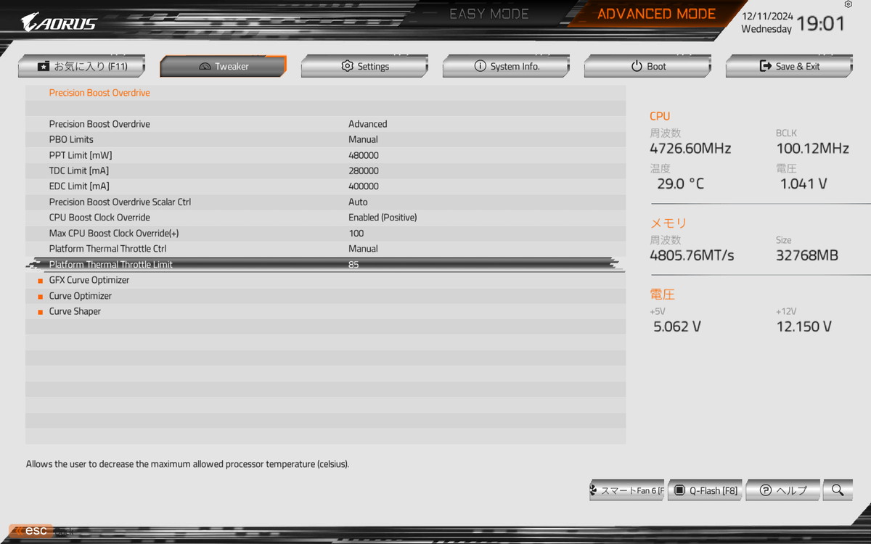This screenshot has width=871, height=544.
Task: Expand the GFX Curve Optimizer submenu
Action: point(89,280)
